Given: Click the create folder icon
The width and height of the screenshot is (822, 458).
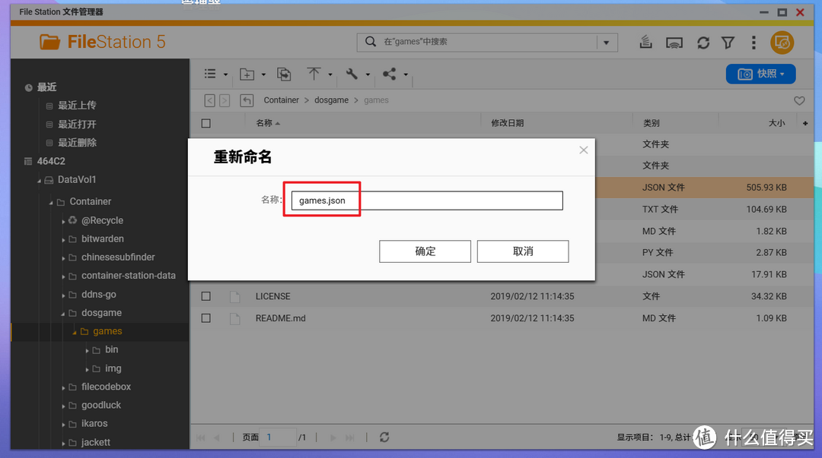Looking at the screenshot, I should [247, 74].
